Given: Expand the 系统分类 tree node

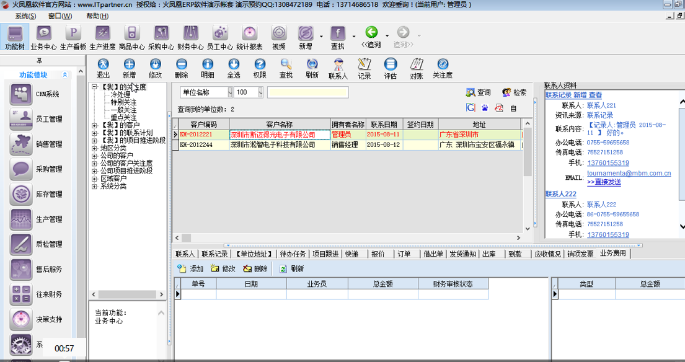Looking at the screenshot, I should click(x=94, y=187).
